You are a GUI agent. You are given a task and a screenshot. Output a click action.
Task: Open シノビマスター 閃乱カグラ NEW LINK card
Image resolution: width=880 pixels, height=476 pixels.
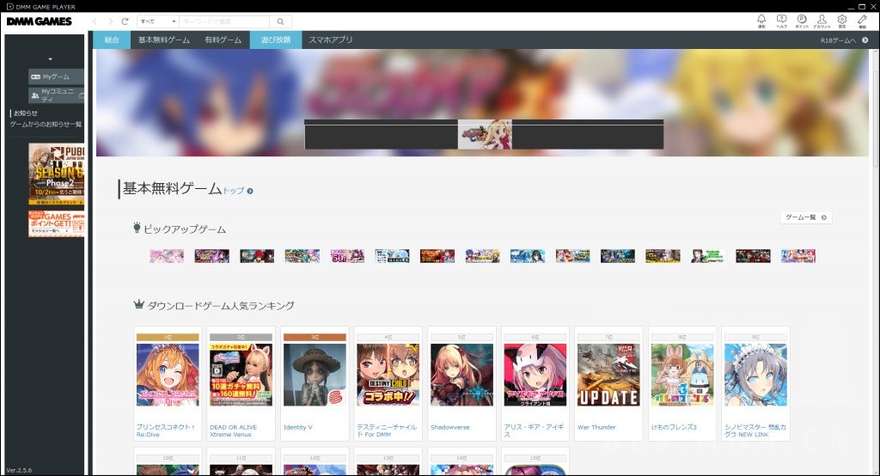755,384
